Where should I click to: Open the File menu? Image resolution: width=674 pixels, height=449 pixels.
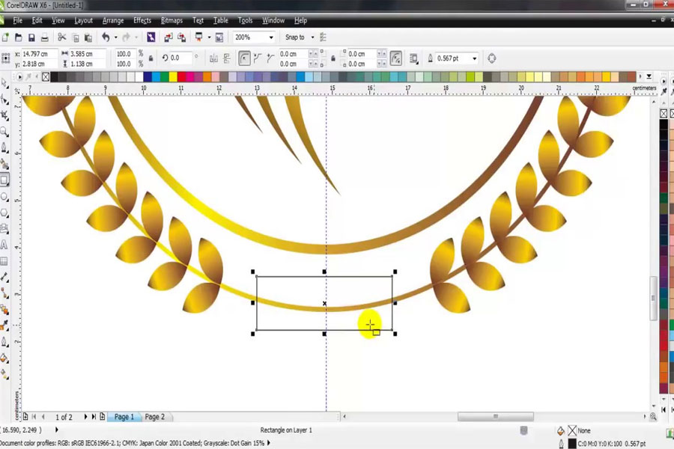coord(18,20)
